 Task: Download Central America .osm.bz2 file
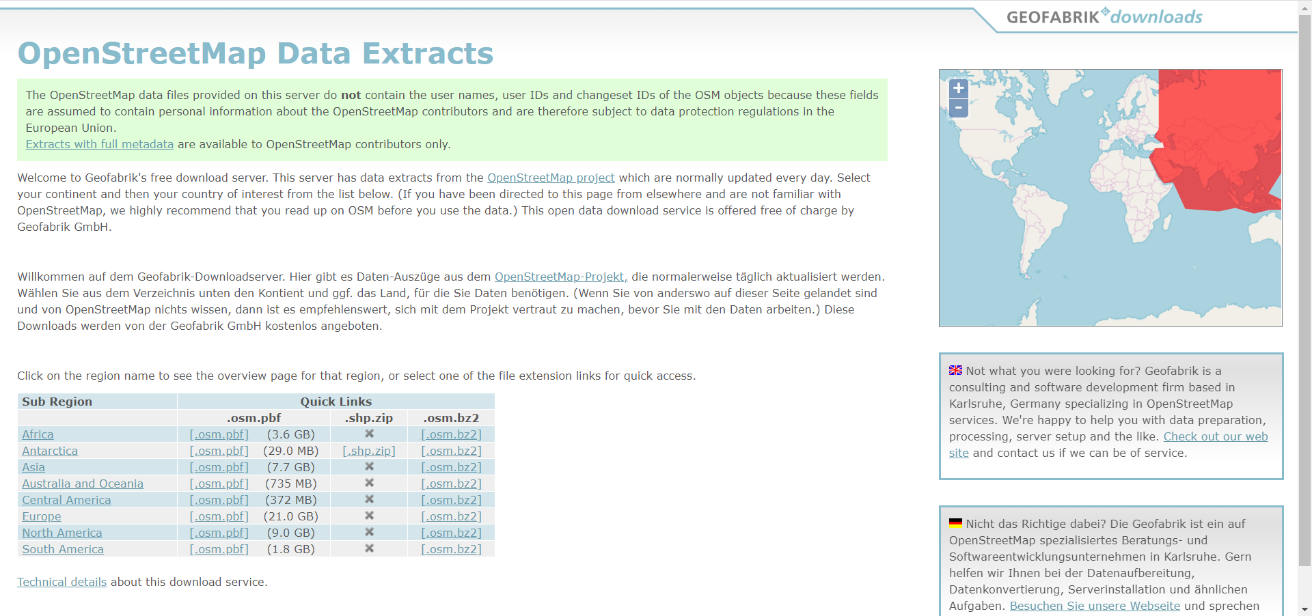tap(451, 500)
